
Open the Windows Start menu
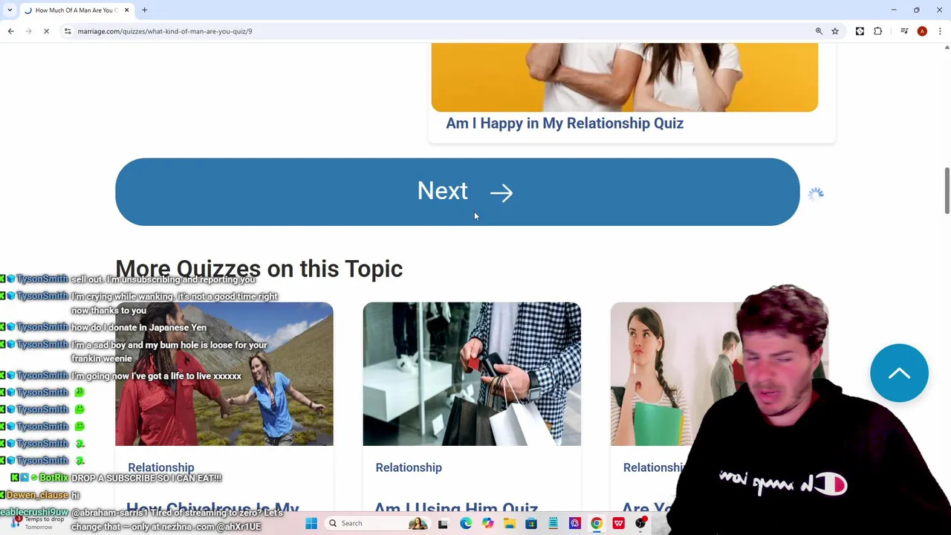click(311, 523)
